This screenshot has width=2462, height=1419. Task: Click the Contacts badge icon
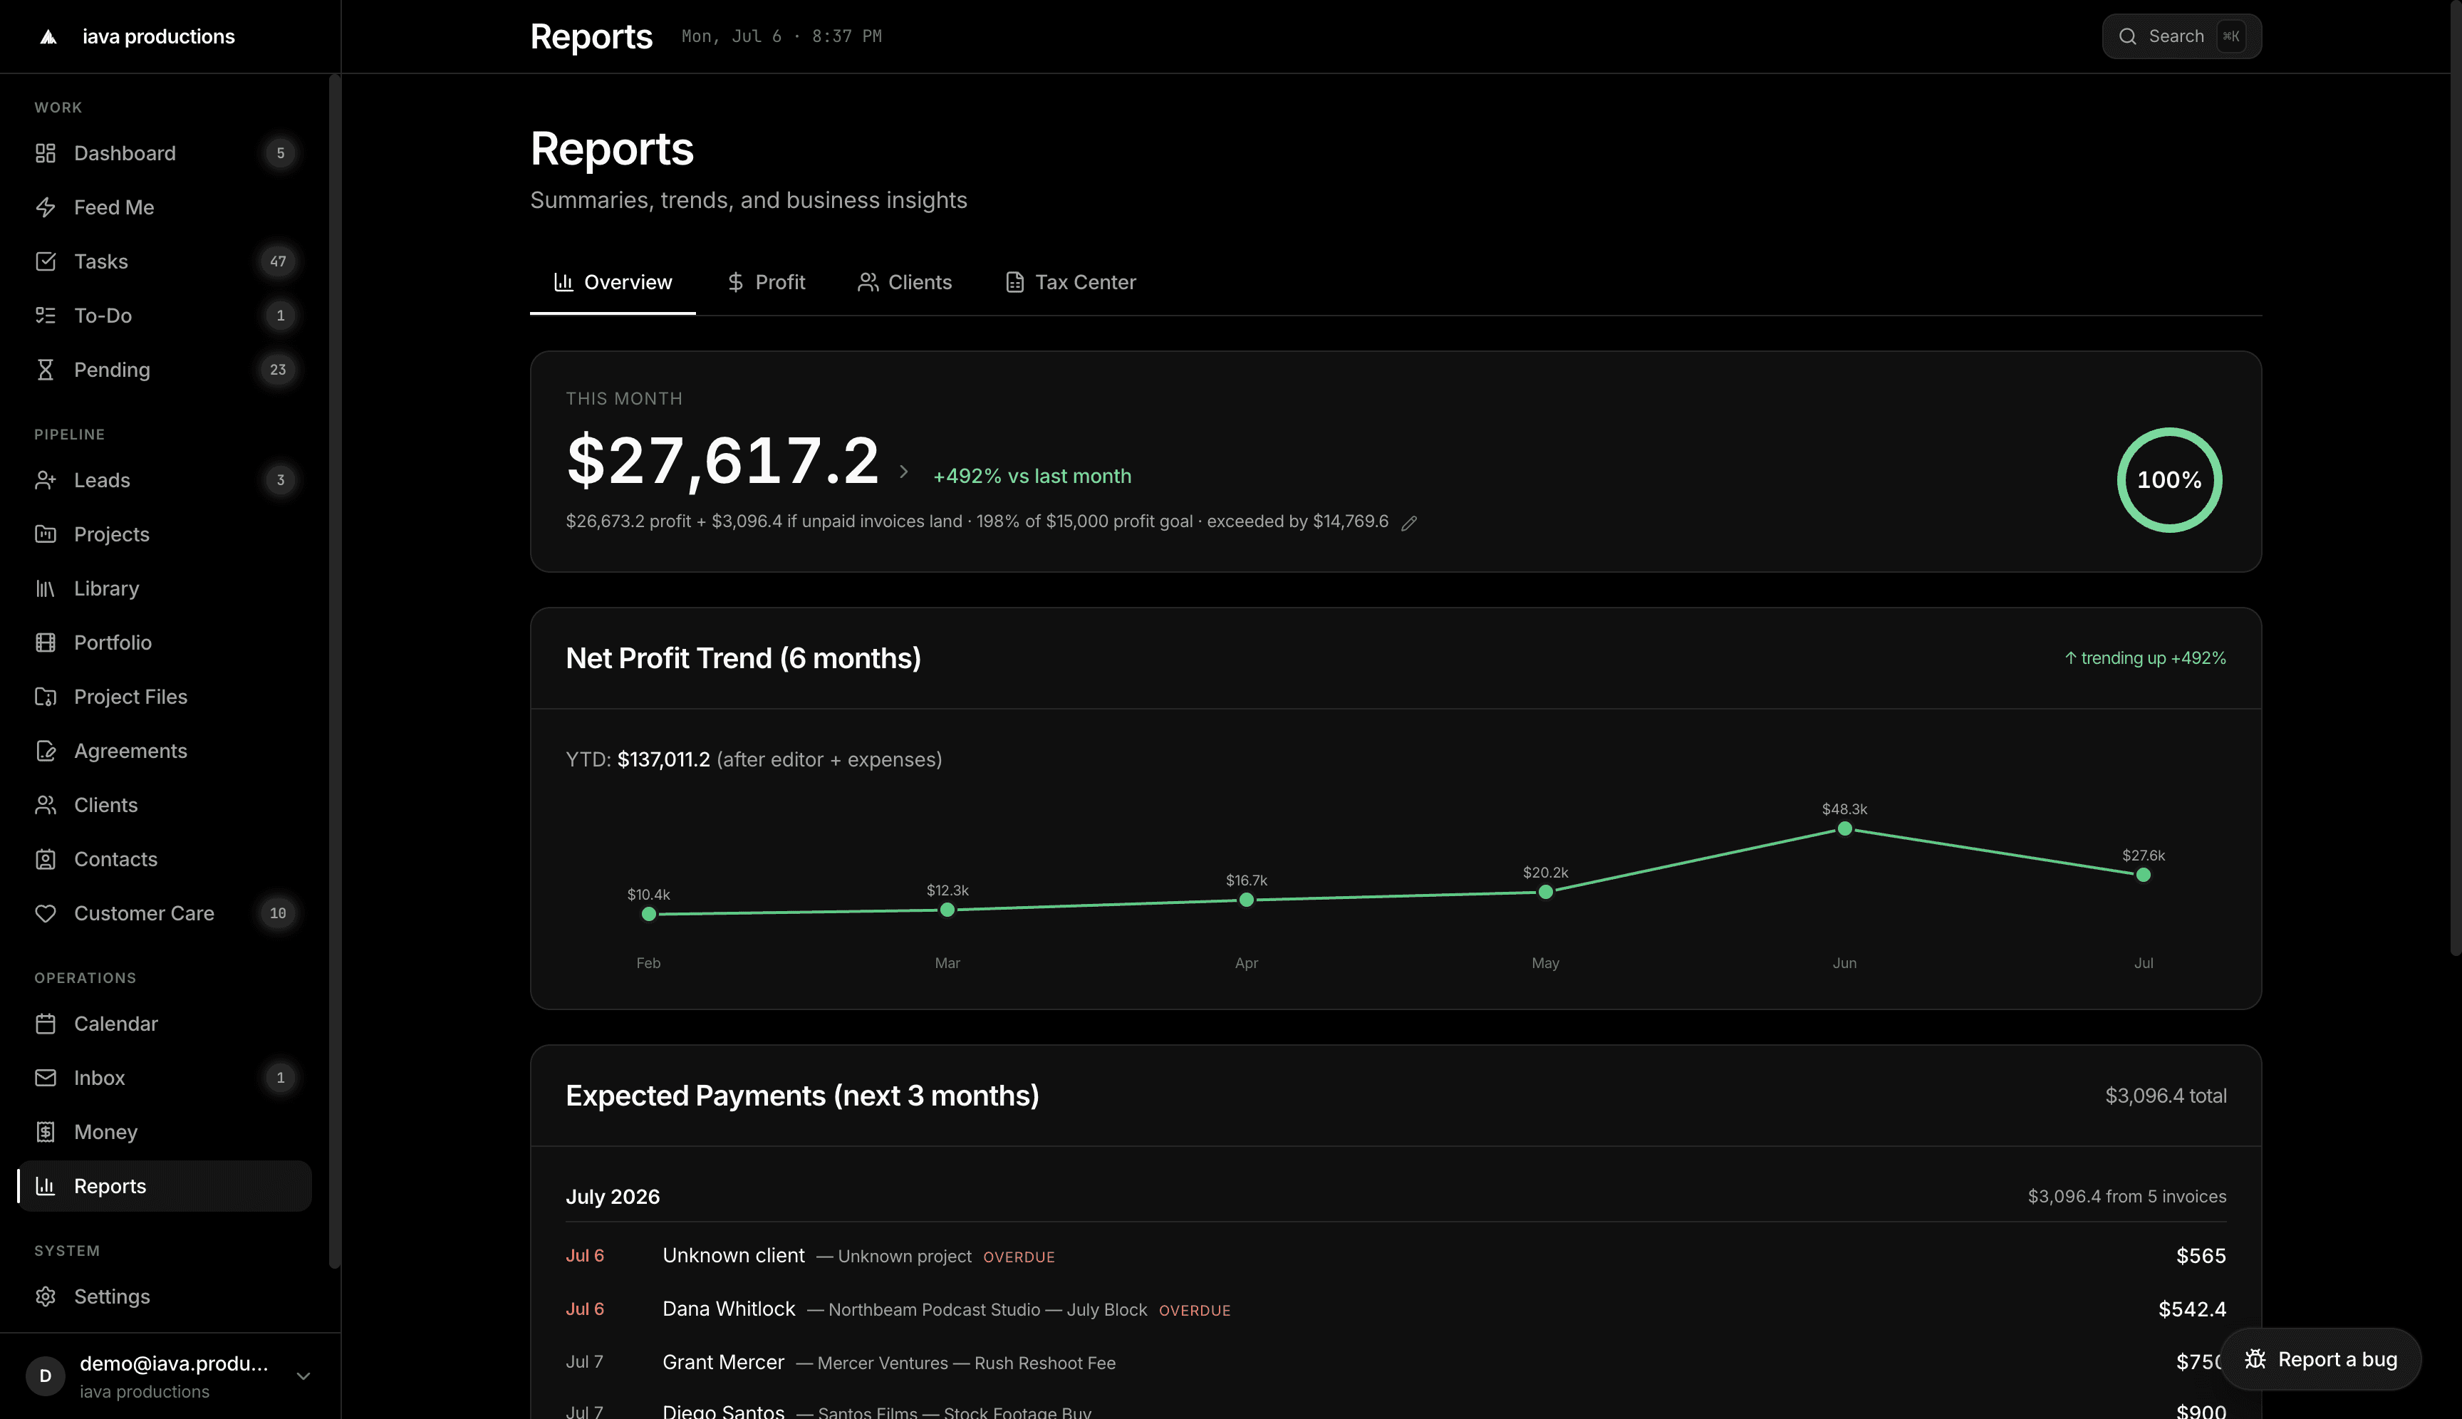pyautogui.click(x=46, y=860)
